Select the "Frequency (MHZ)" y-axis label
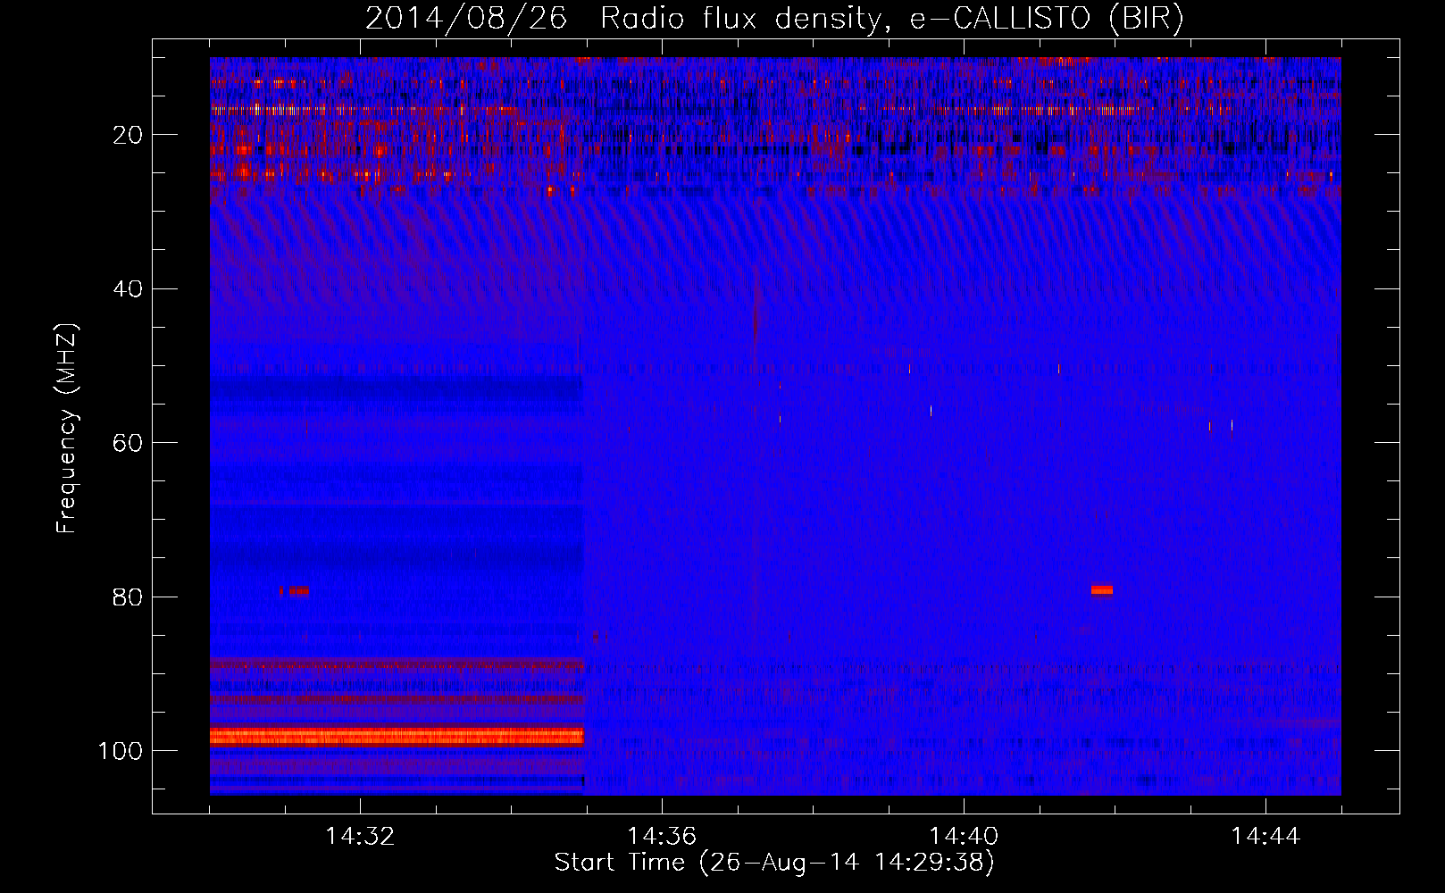The image size is (1445, 893). tap(67, 429)
